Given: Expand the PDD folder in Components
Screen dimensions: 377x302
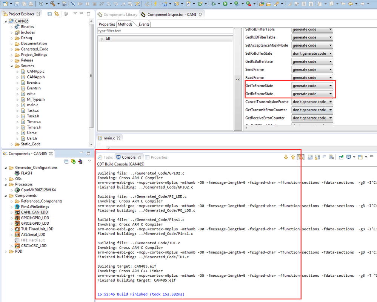Looking at the screenshot, I should pos(6,251).
